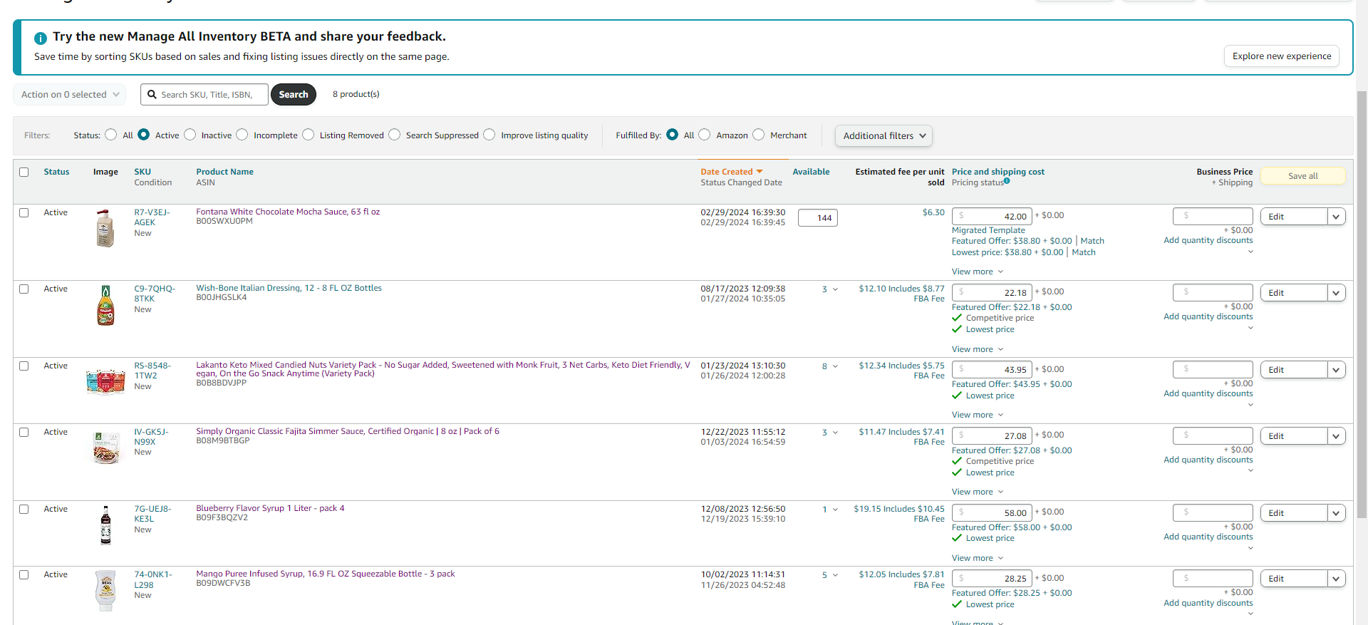Sort by the Status column header
This screenshot has width=1368, height=625.
(56, 172)
